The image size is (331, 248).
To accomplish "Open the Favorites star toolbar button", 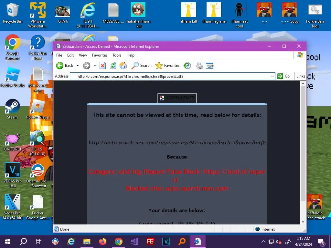I will pos(167,66).
